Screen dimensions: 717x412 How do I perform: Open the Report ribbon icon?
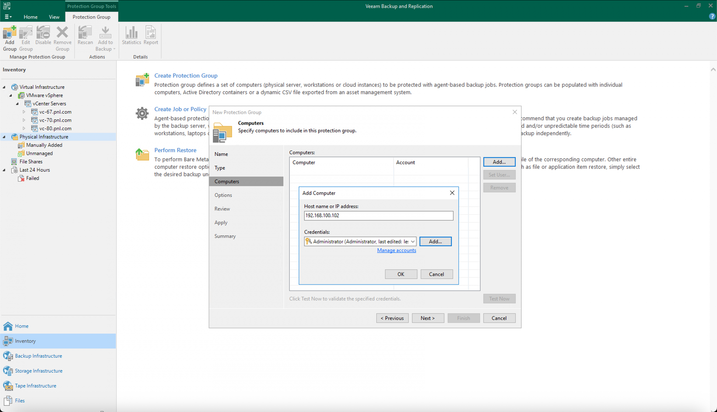click(151, 35)
